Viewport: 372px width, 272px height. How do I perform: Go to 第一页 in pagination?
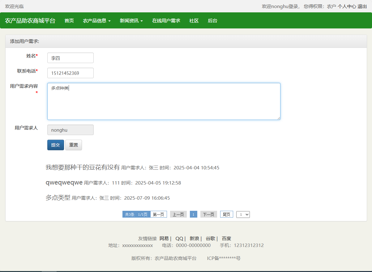158,214
